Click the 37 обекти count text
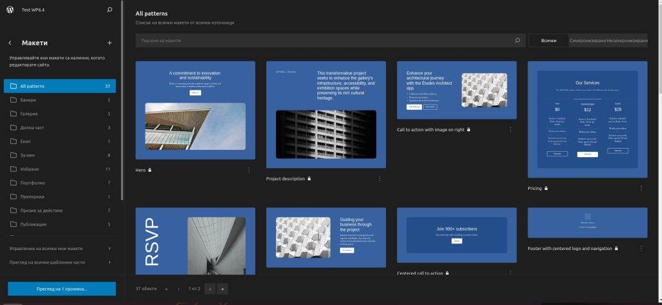The height and width of the screenshot is (305, 662). pos(146,289)
